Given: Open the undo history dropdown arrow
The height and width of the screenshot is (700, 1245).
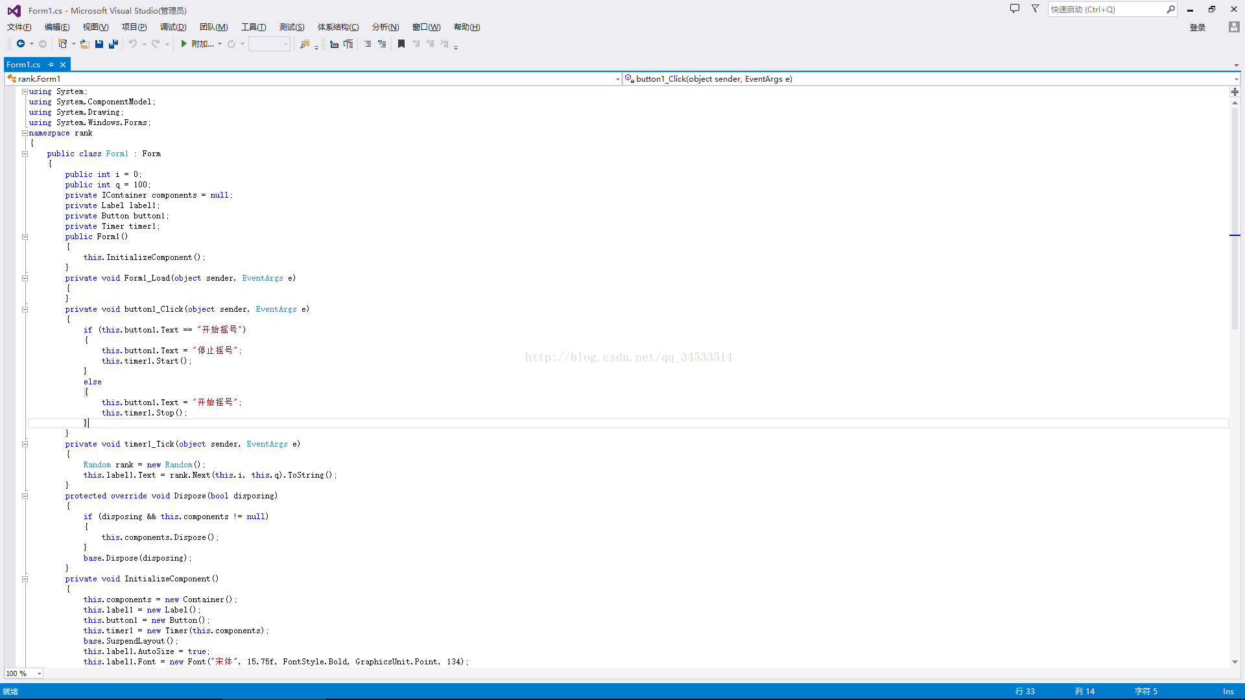Looking at the screenshot, I should (144, 44).
